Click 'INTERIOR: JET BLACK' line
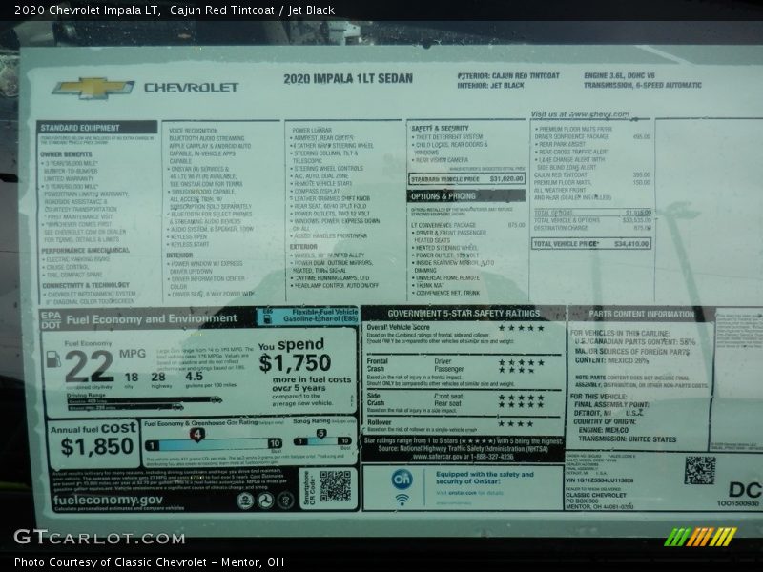 [x=490, y=85]
